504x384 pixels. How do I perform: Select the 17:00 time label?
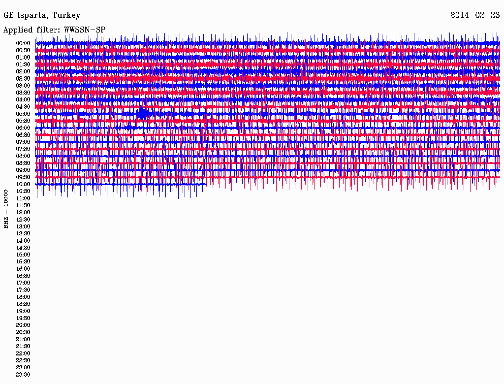point(23,283)
